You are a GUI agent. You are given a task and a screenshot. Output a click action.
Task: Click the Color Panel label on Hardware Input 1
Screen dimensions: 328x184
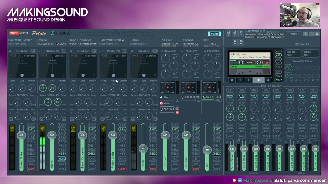tap(29, 56)
